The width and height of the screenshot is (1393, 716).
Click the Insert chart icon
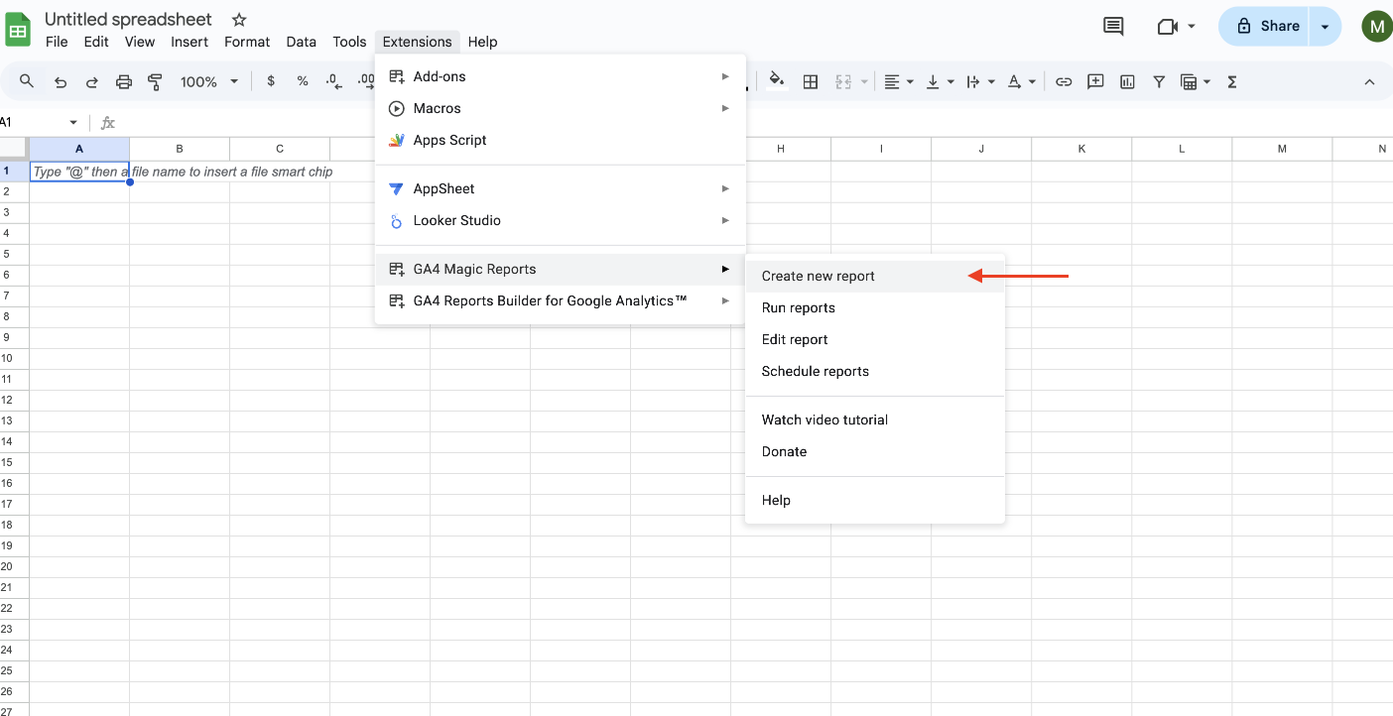point(1127,82)
